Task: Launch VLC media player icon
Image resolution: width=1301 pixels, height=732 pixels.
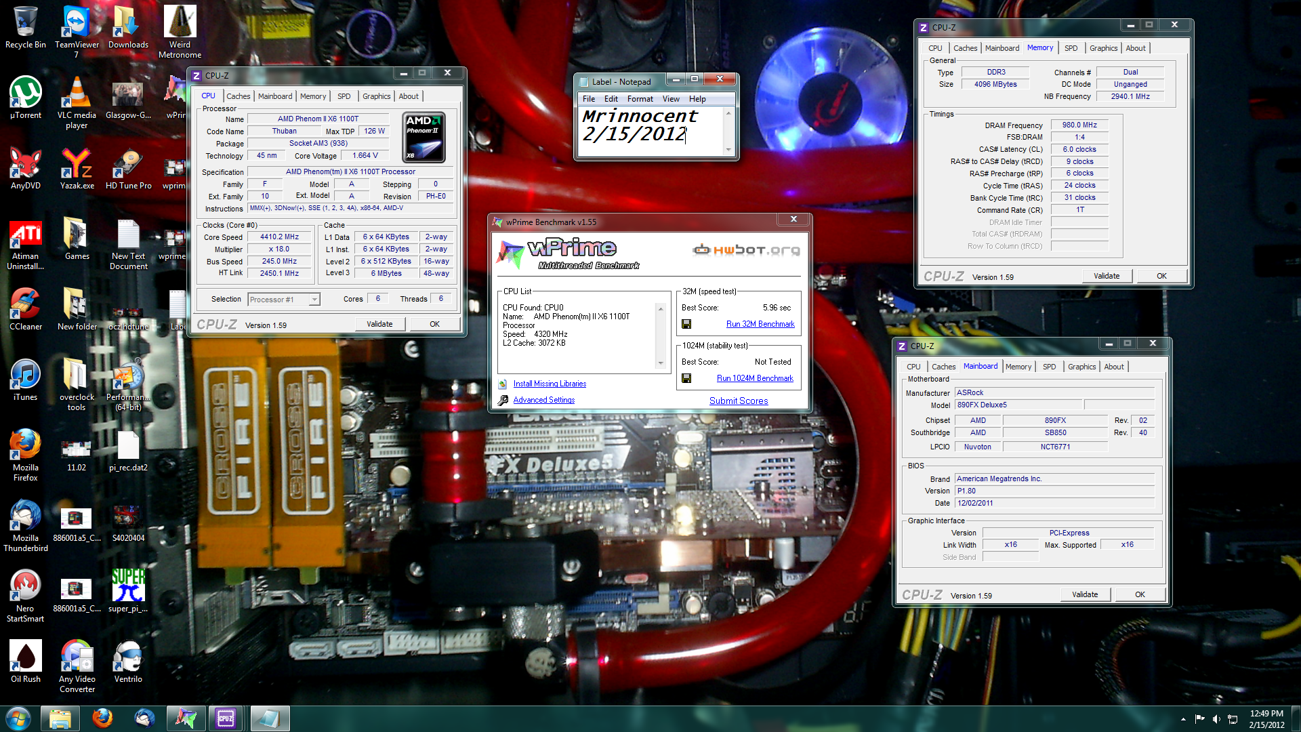Action: (x=77, y=102)
